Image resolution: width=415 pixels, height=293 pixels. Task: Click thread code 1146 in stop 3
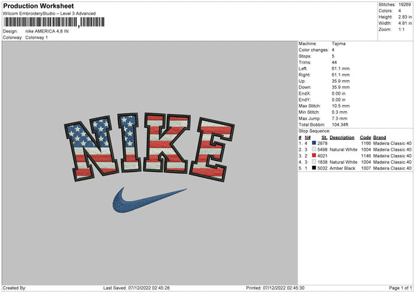point(366,155)
